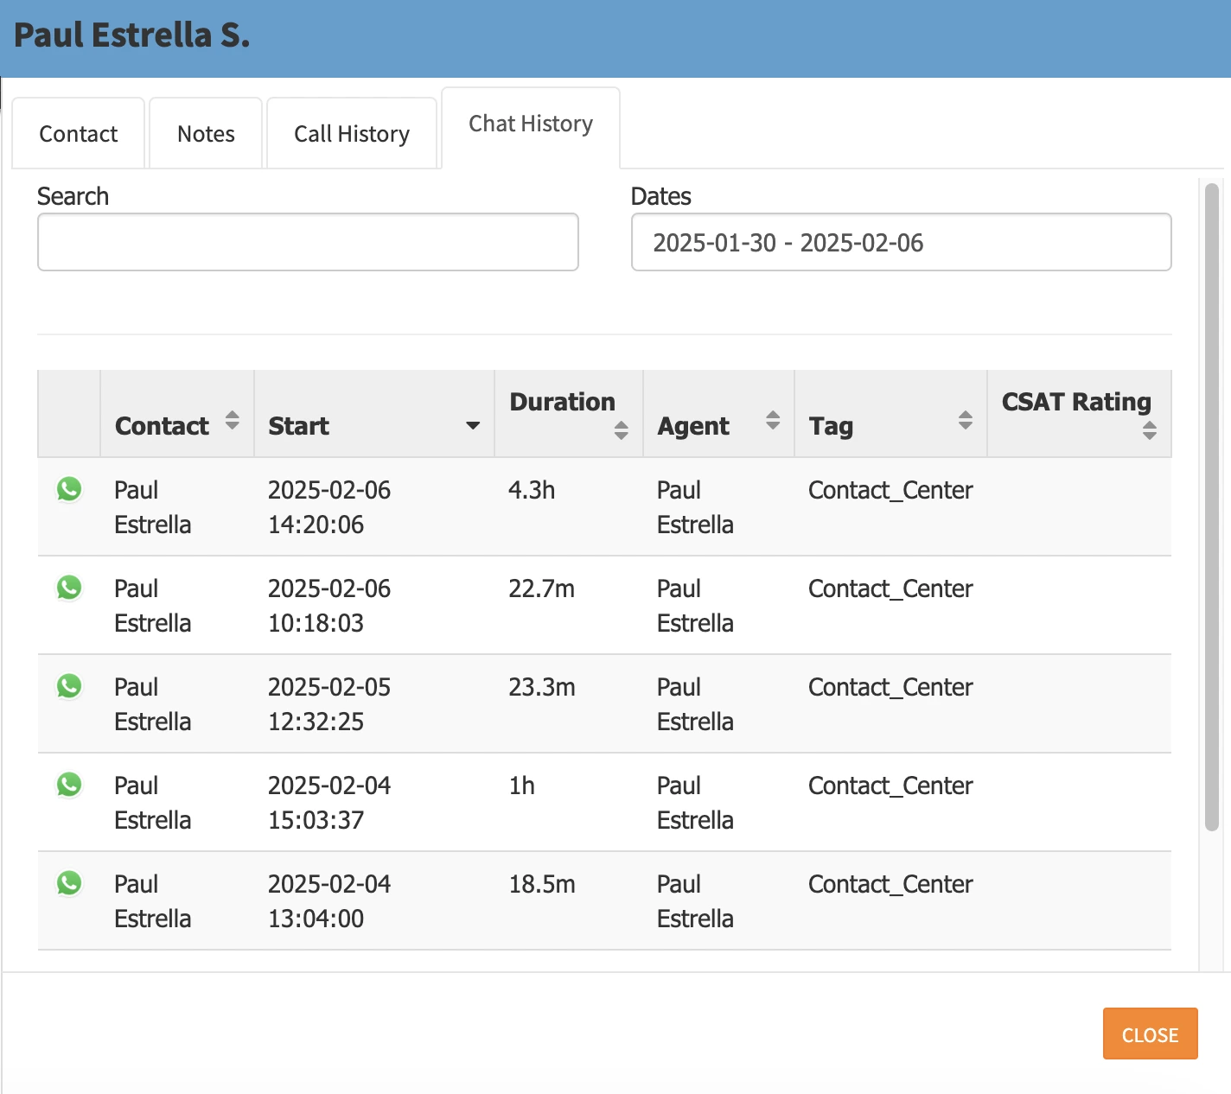Select the Chat History tab
Screen dimensions: 1231x1094
coord(531,124)
